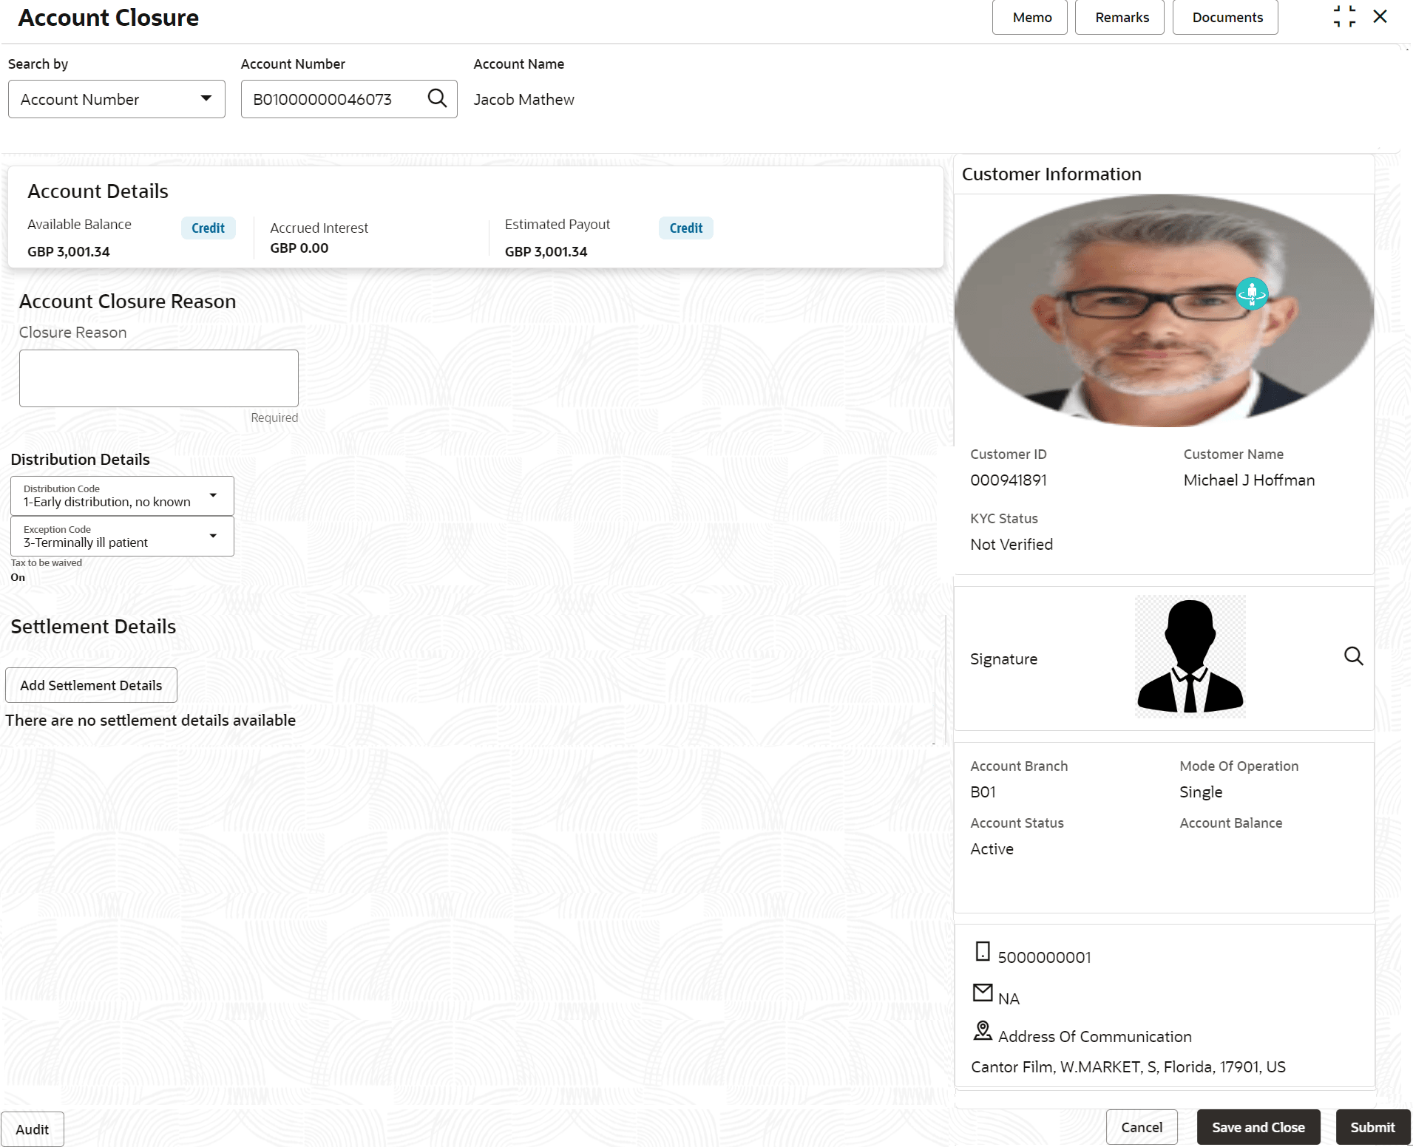Click the email envelope icon
1413x1147 pixels.
(983, 993)
